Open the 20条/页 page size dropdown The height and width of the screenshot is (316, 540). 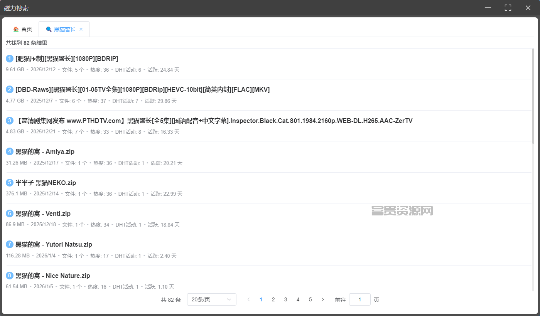212,299
